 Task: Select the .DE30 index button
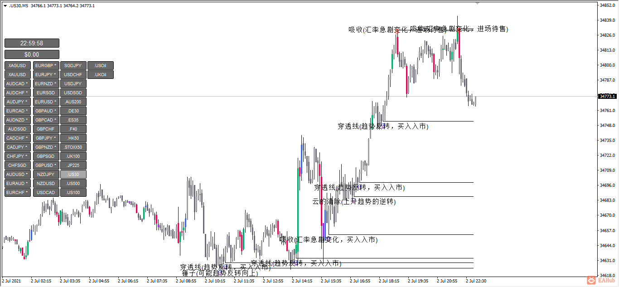tap(73, 111)
